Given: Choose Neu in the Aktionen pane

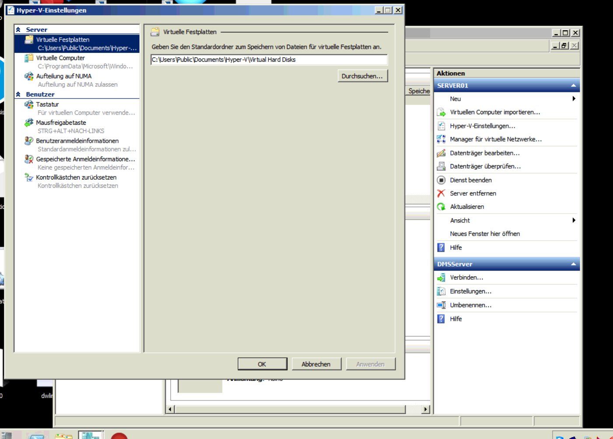Looking at the screenshot, I should point(455,99).
